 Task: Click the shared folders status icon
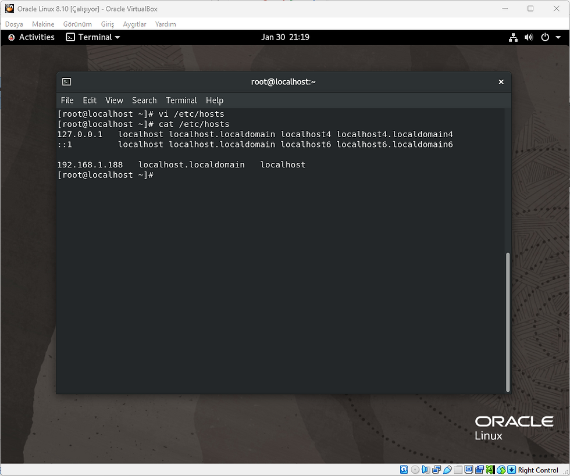pos(458,470)
